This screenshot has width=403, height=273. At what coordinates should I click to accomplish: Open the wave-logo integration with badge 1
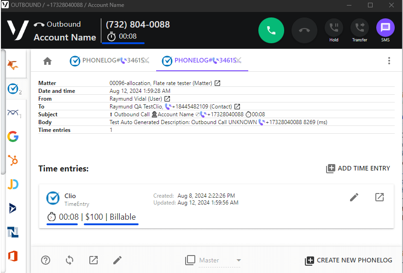(x=14, y=113)
